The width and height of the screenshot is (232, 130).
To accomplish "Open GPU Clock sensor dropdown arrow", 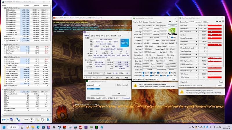I will point(197,25).
